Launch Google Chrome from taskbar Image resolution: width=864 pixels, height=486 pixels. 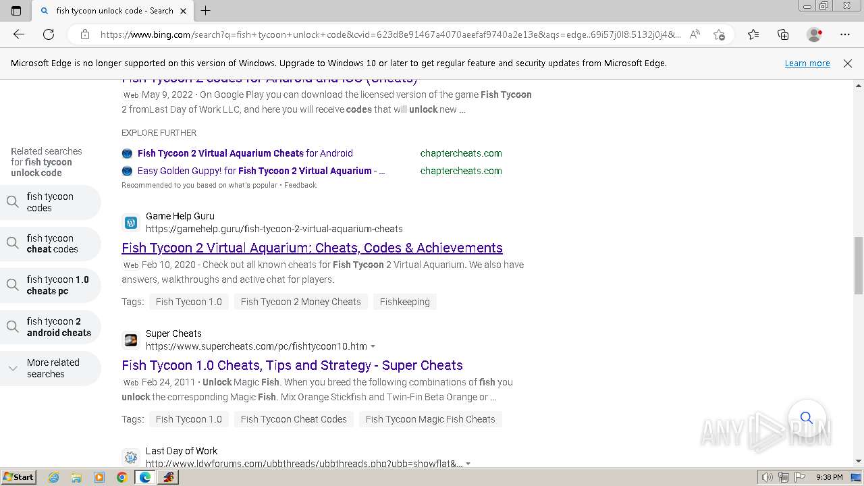(x=122, y=477)
